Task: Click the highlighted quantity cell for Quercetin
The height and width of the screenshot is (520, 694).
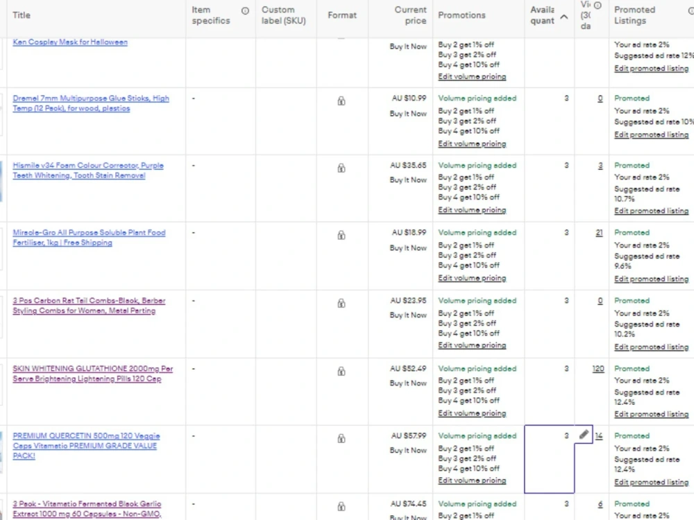Action: (549, 459)
